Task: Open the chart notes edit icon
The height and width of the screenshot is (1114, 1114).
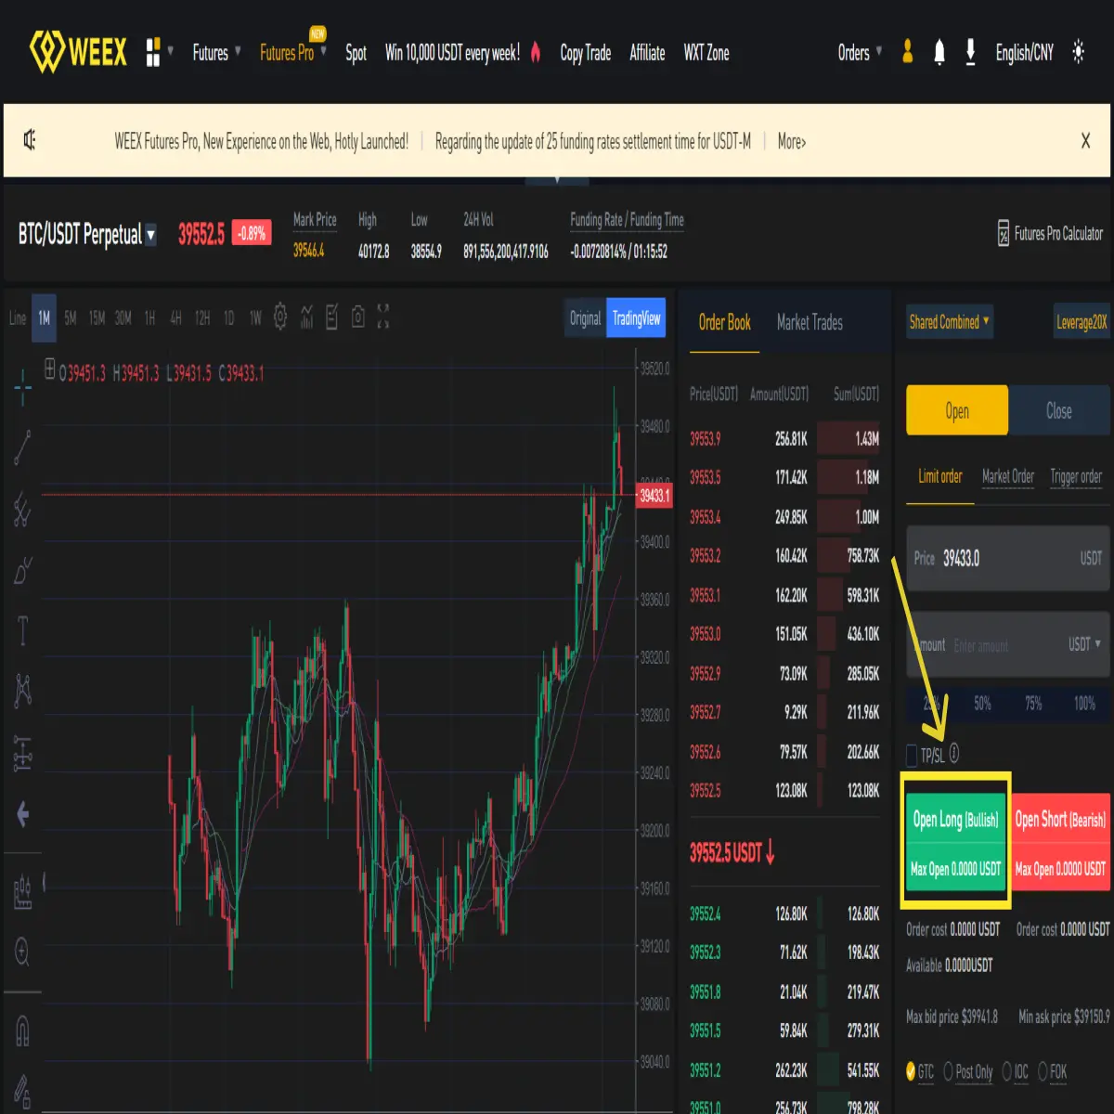Action: [x=332, y=317]
